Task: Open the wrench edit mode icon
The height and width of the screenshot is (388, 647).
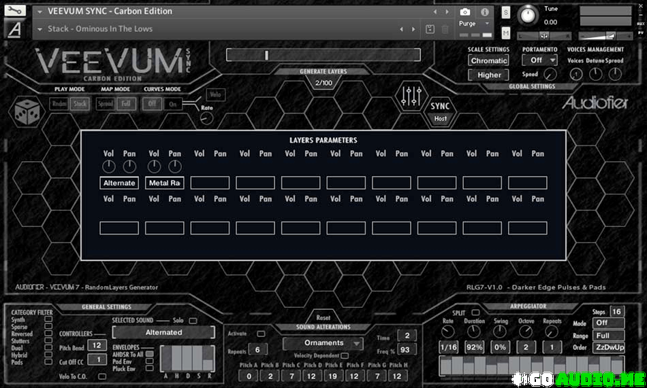Action: coord(15,10)
